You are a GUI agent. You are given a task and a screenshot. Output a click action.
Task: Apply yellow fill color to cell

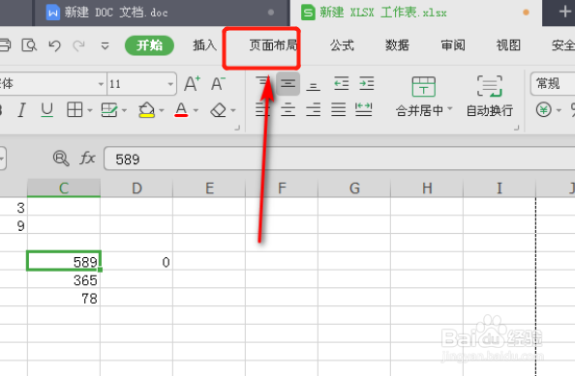pyautogui.click(x=147, y=110)
